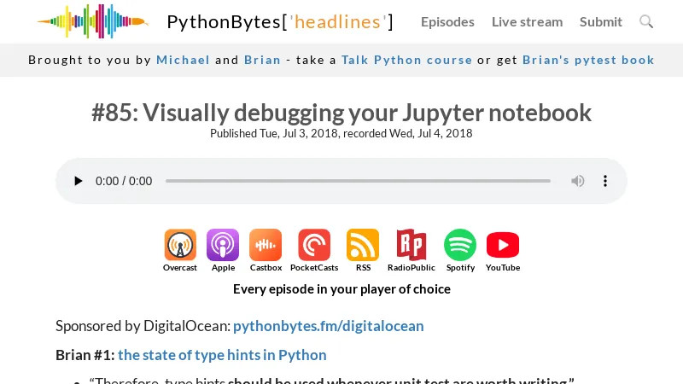Open the pythonbytes.fm/digitalocean sponsor link
Viewport: 683px width, 384px height.
pos(328,326)
